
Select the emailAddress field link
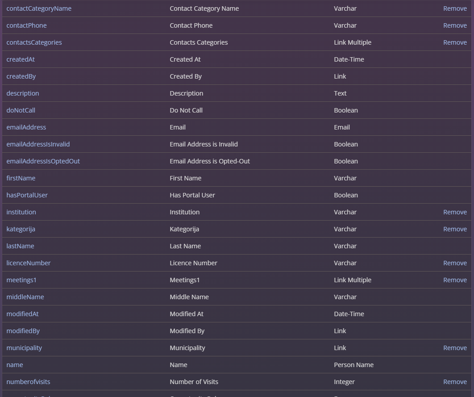tap(26, 127)
